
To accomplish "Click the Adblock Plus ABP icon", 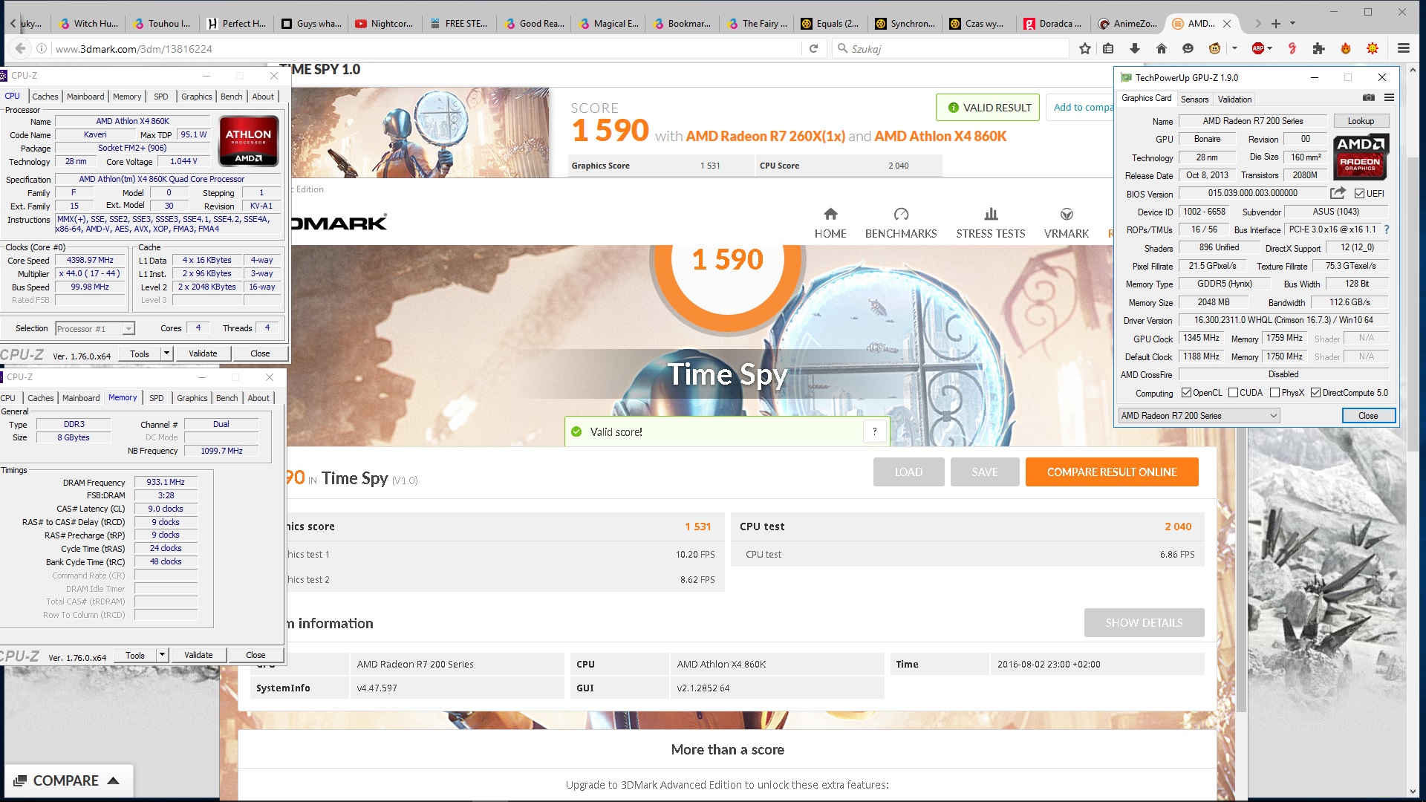I will [x=1258, y=48].
